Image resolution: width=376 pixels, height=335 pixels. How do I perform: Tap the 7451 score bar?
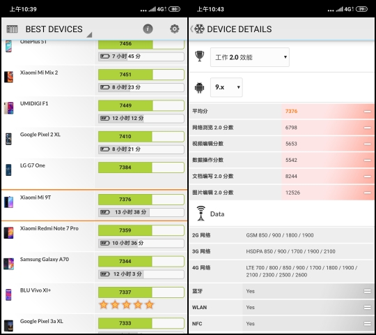(141, 75)
